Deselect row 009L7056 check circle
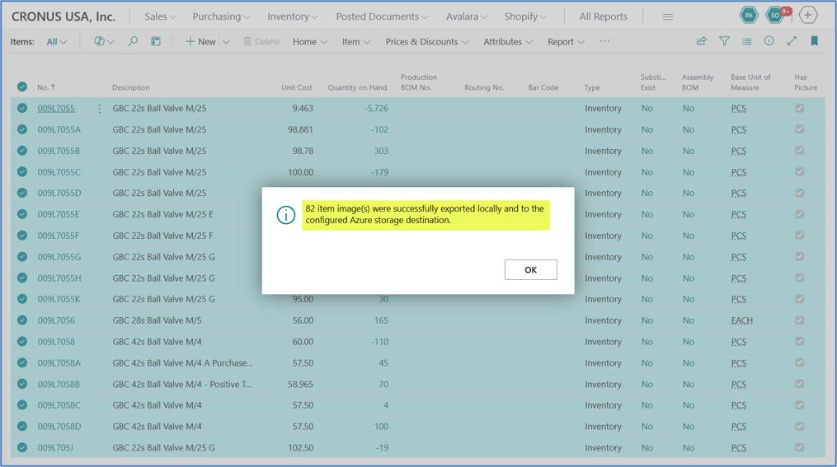This screenshot has width=837, height=467. (22, 320)
